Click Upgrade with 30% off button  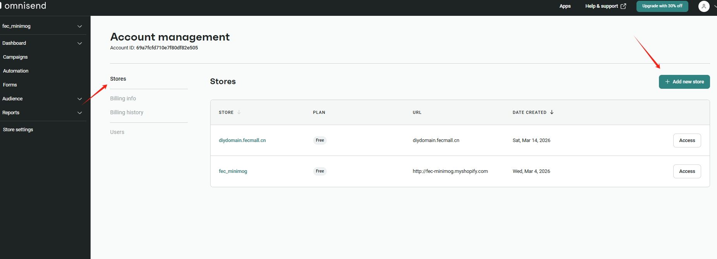click(x=662, y=6)
